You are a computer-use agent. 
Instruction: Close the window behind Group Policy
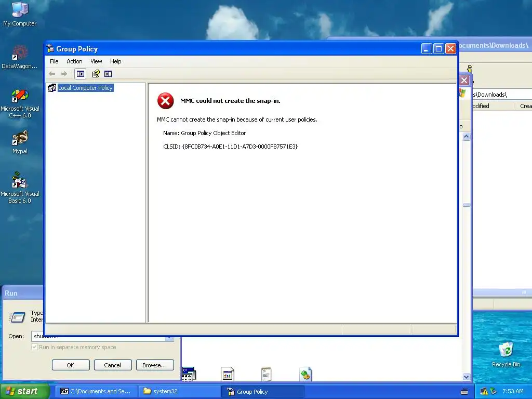464,81
